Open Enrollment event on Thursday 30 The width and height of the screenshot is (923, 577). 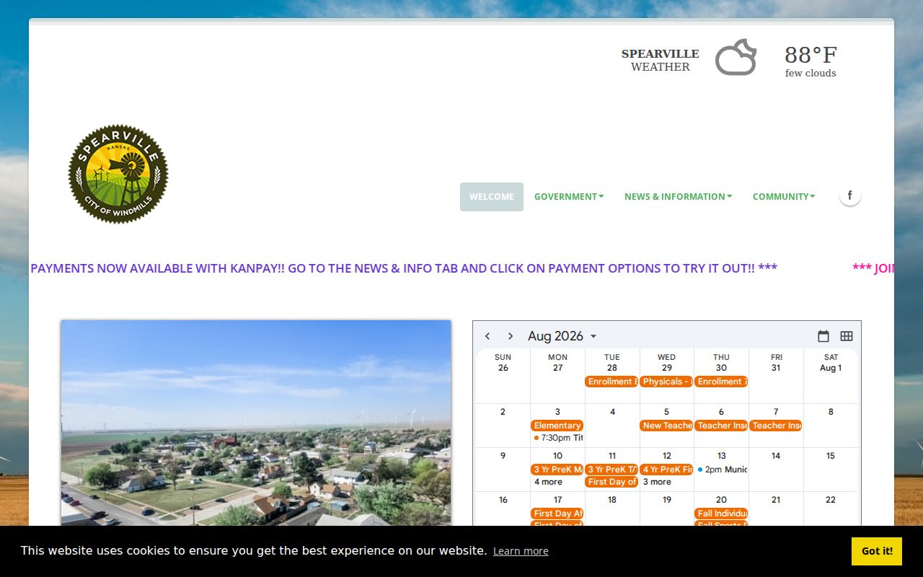pos(721,382)
